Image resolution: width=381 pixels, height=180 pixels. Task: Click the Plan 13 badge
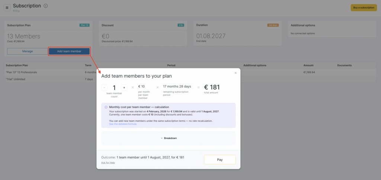pyautogui.click(x=84, y=25)
